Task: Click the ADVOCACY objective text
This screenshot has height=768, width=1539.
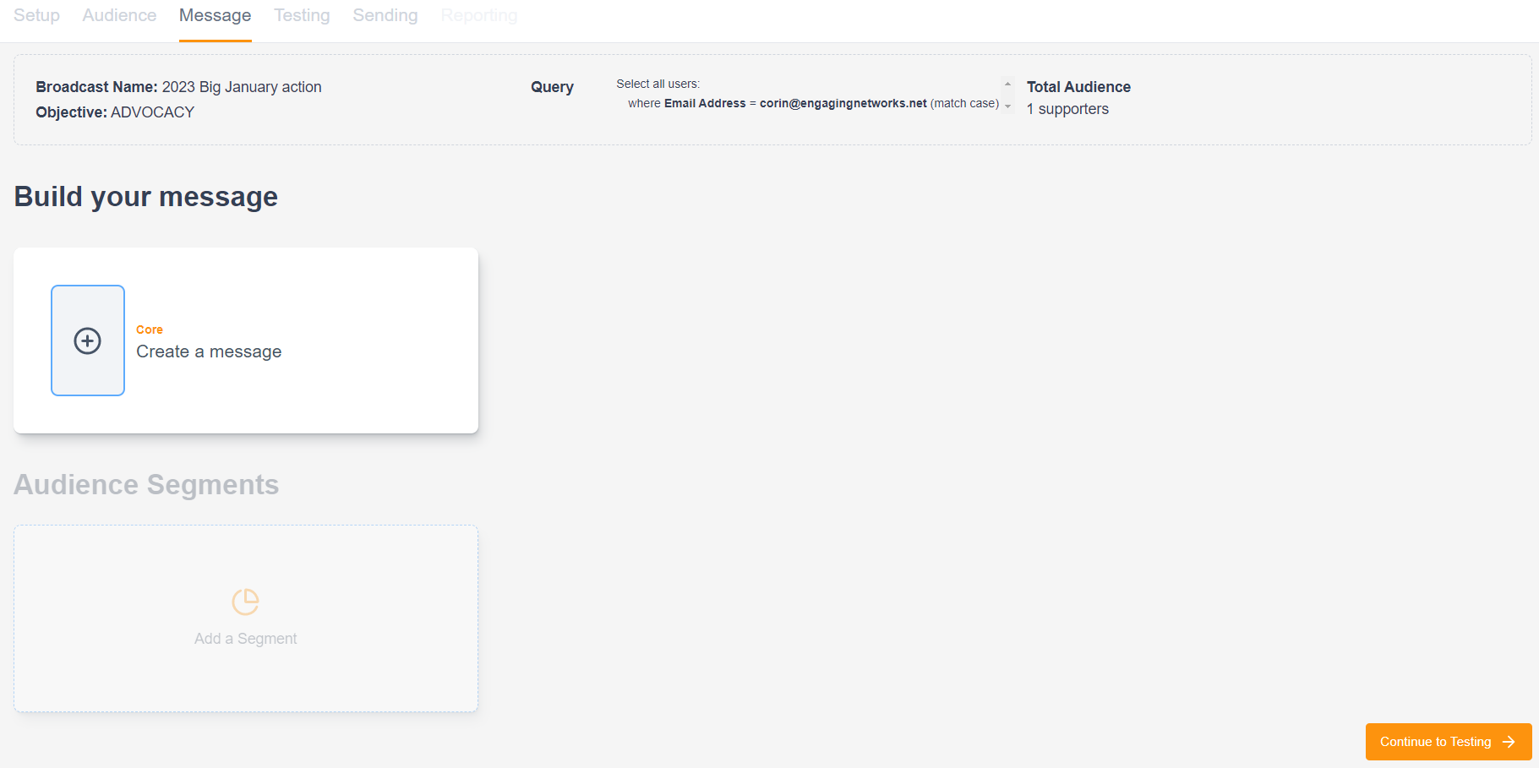Action: coord(153,112)
